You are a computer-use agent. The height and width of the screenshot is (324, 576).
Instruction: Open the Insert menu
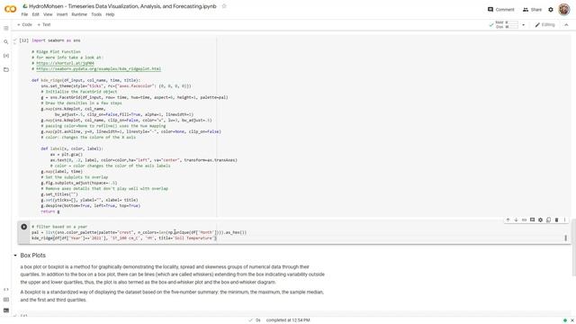[62, 14]
